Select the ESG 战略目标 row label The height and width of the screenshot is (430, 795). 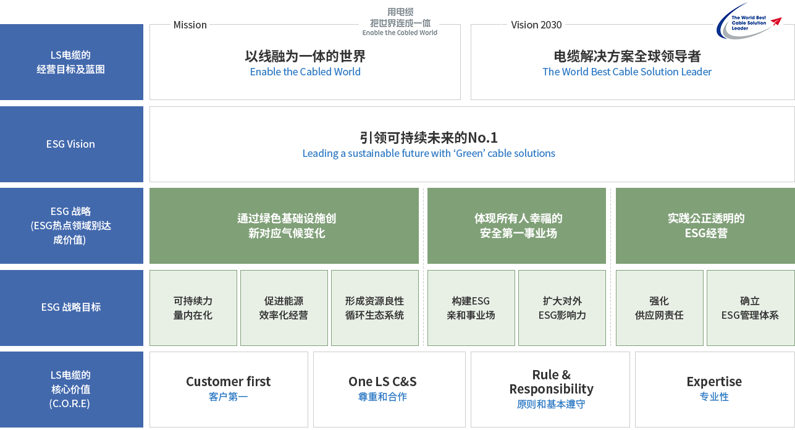tap(71, 307)
